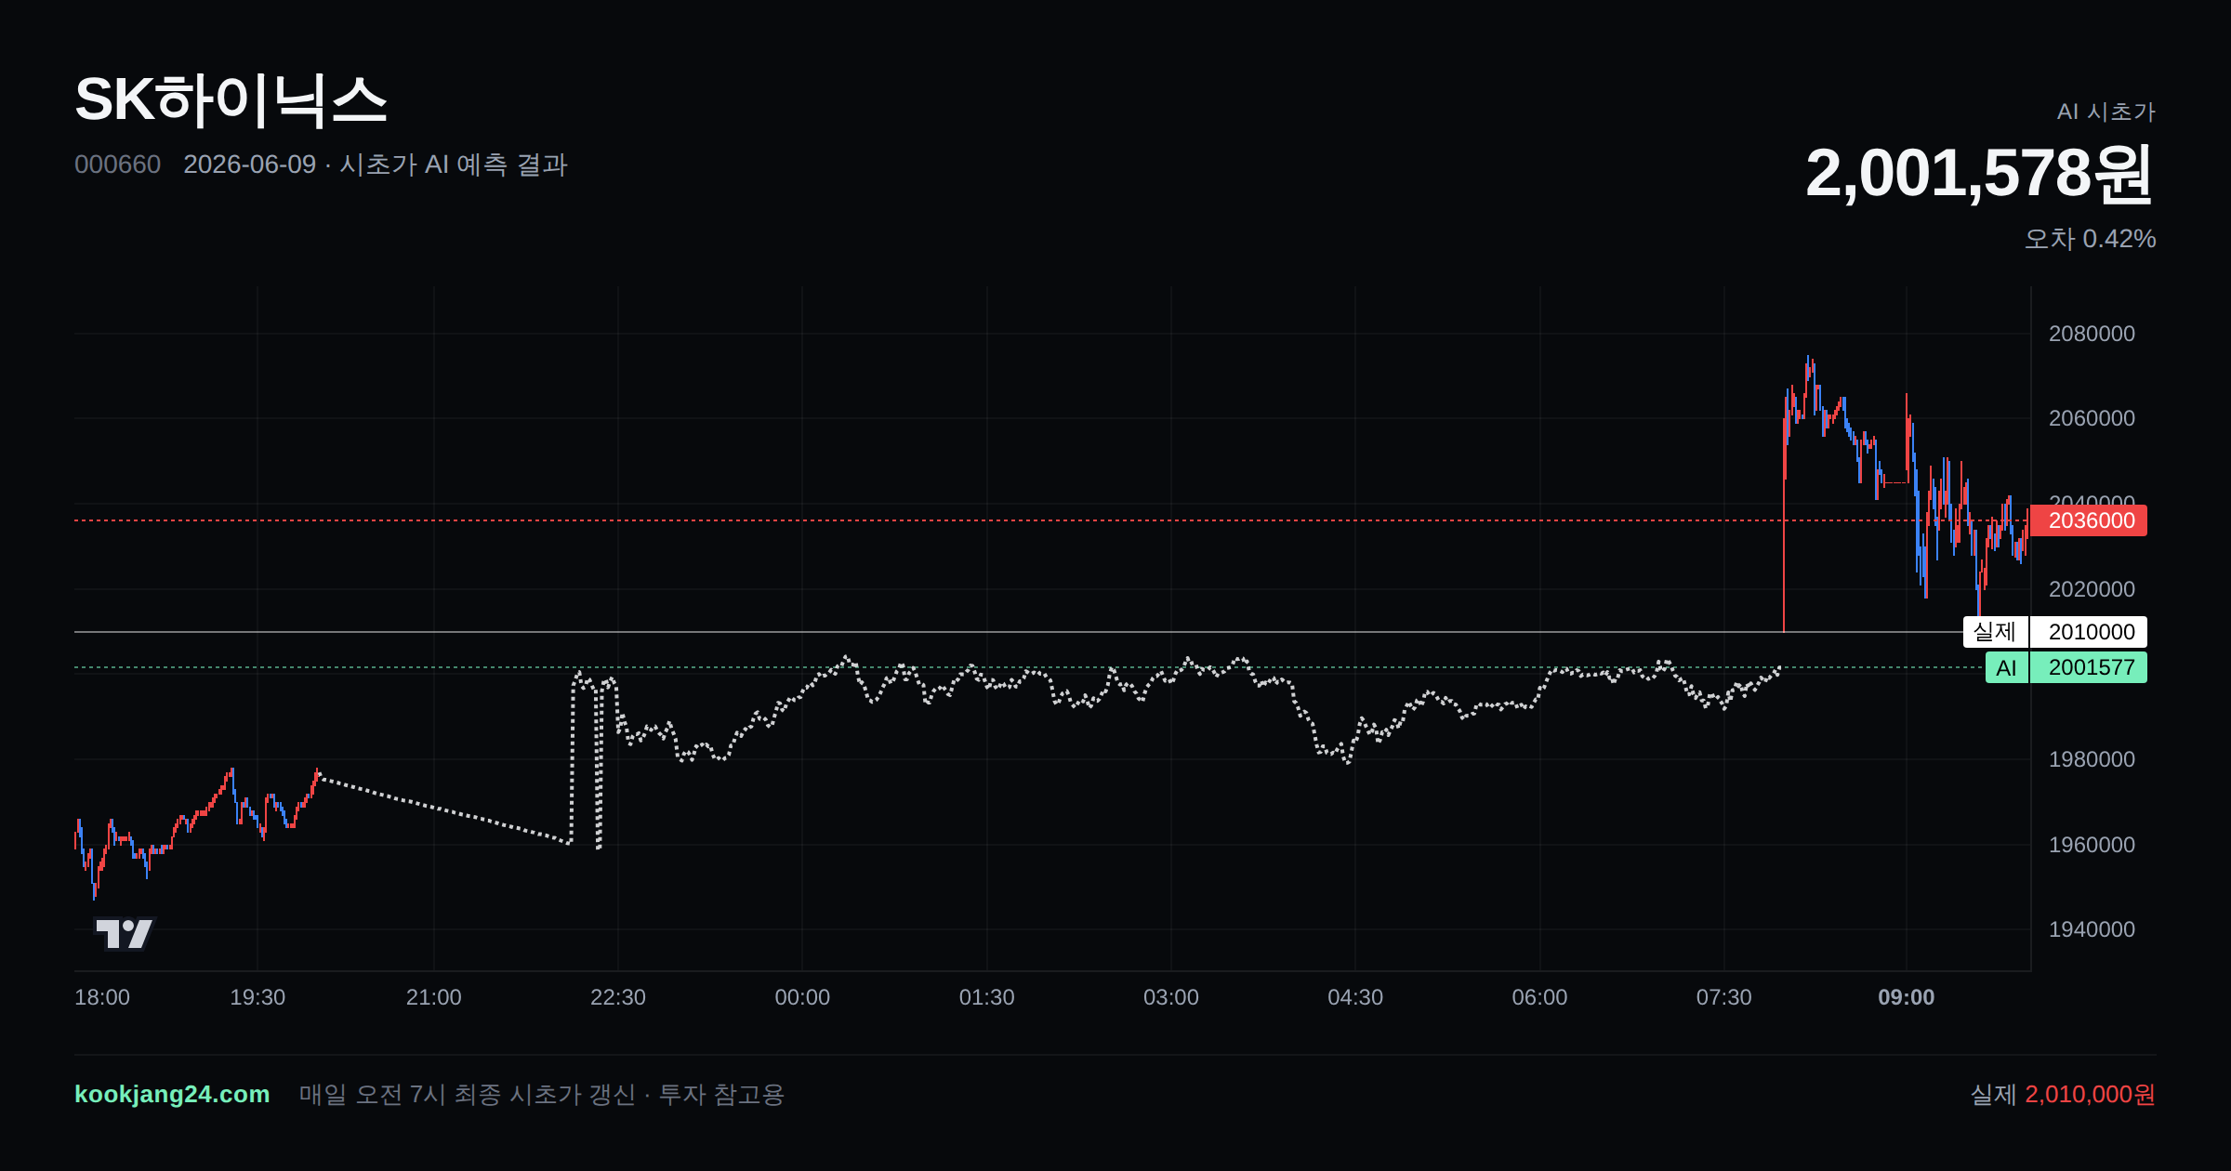Click the 1980000 price axis label

[2092, 759]
